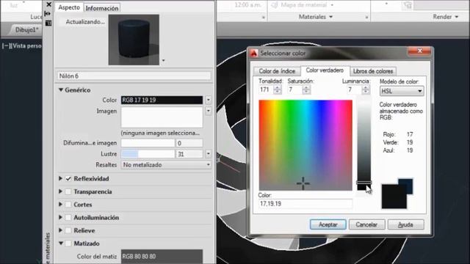470x264 pixels.
Task: Click the Saturación field showing 7
Action: [x=295, y=89]
